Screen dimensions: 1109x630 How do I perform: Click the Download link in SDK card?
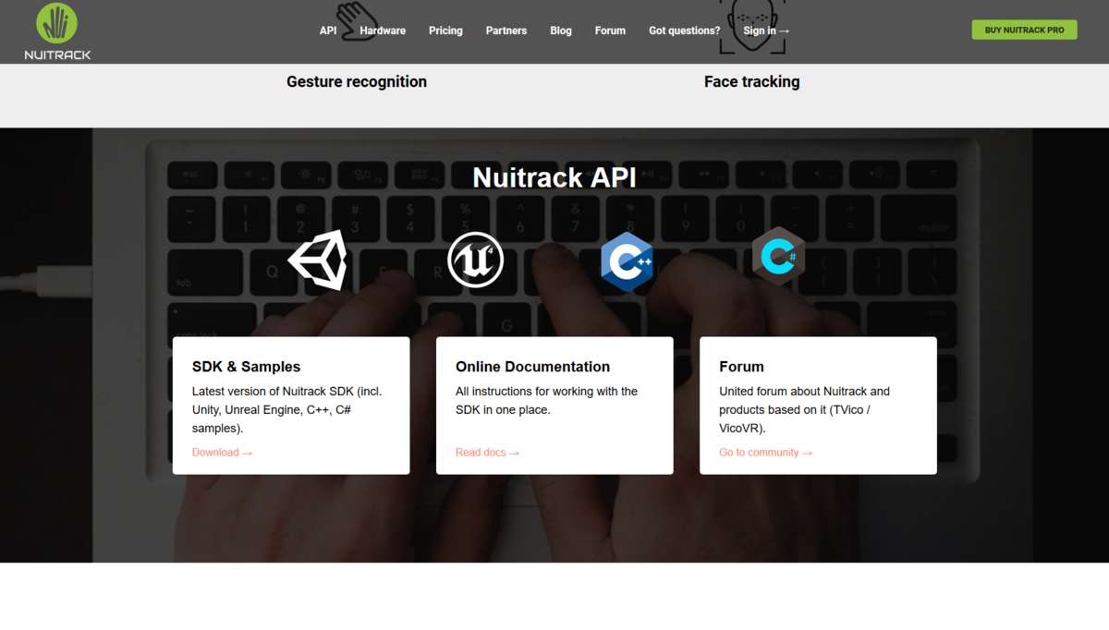point(222,453)
